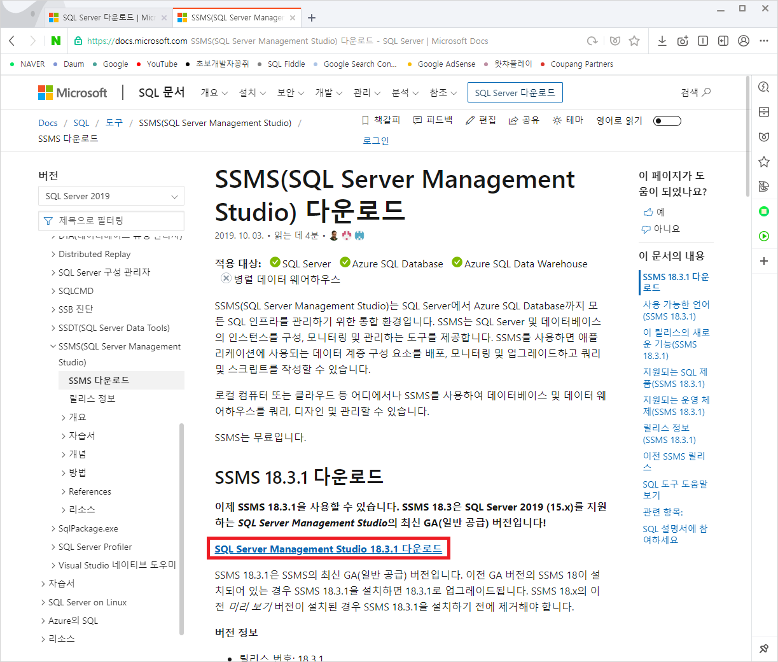The image size is (778, 662).
Task: Click the 예 thumbs-up feedback option
Action: pyautogui.click(x=654, y=212)
